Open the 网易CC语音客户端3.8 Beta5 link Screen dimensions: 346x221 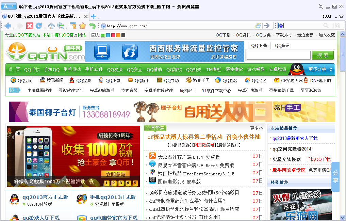pos(196,165)
